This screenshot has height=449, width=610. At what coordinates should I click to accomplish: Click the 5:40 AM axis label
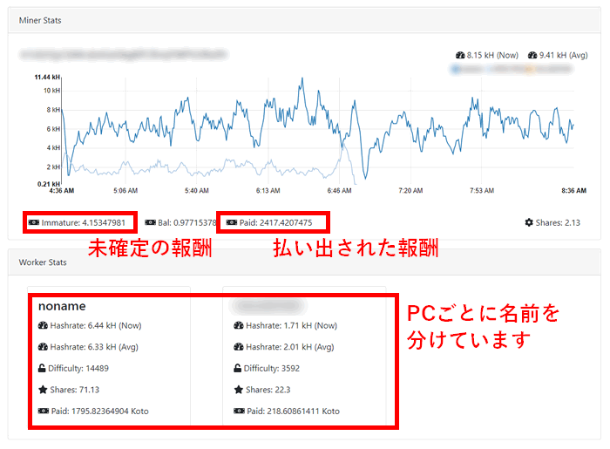click(x=197, y=191)
